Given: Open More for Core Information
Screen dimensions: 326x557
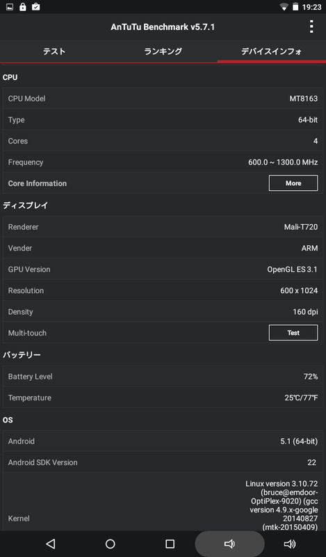Looking at the screenshot, I should click(293, 183).
